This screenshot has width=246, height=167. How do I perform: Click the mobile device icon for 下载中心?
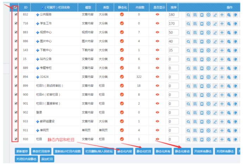(x=202, y=50)
